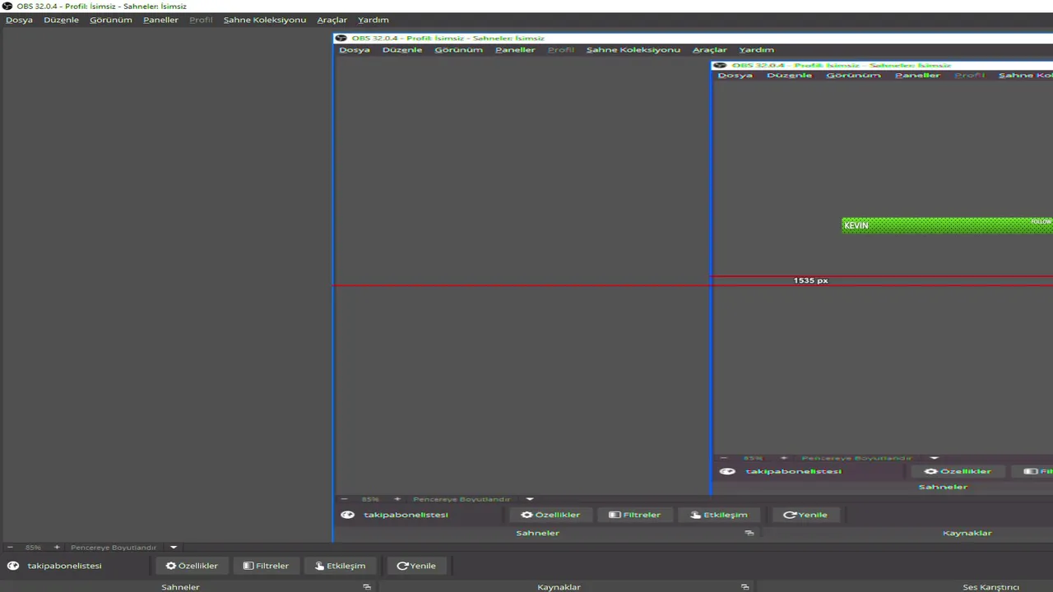This screenshot has height=592, width=1053.
Task: Click the Kaynaklar dock title in main window
Action: click(x=559, y=587)
